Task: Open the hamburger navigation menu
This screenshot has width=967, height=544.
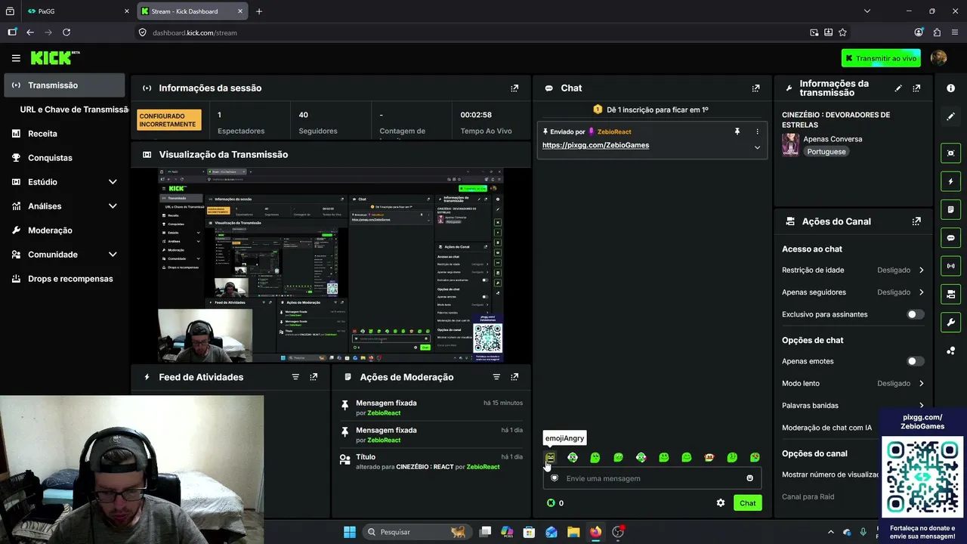Action: point(16,58)
